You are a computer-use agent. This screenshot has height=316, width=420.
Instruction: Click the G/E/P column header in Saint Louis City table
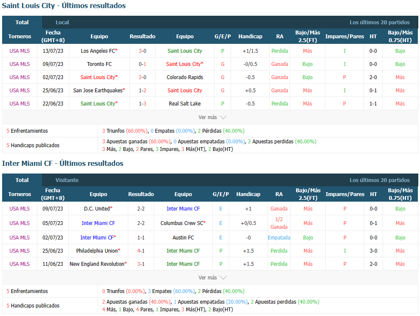click(x=223, y=36)
